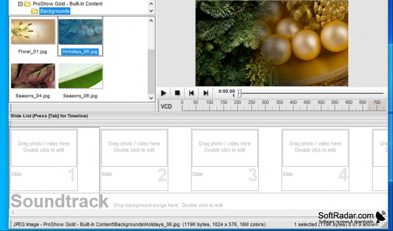This screenshot has height=231, width=393.
Task: Jump to next slide in preview
Action: tap(206, 93)
